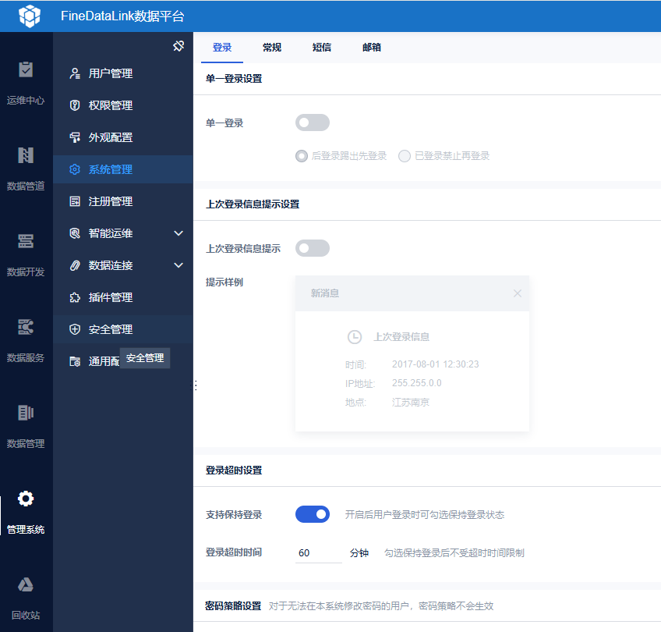Select 管理系统 gear icon
Viewport: 661px width, 632px height.
(x=26, y=499)
